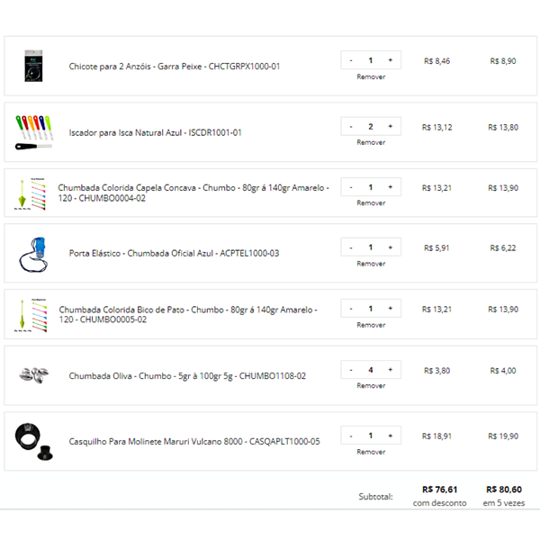Remove Porta Elástico from cart
This screenshot has width=540, height=540.
pyautogui.click(x=371, y=264)
